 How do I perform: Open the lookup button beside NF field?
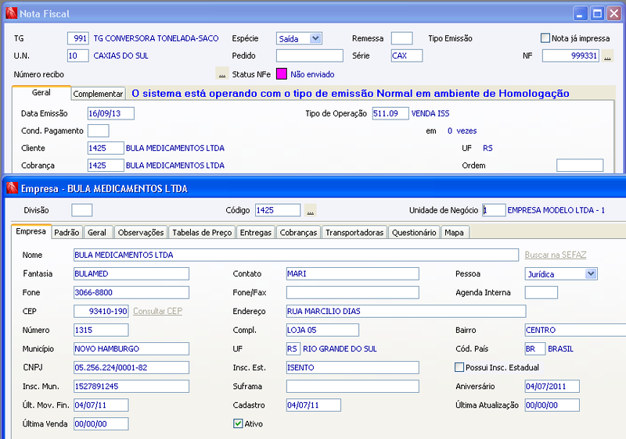click(x=607, y=55)
